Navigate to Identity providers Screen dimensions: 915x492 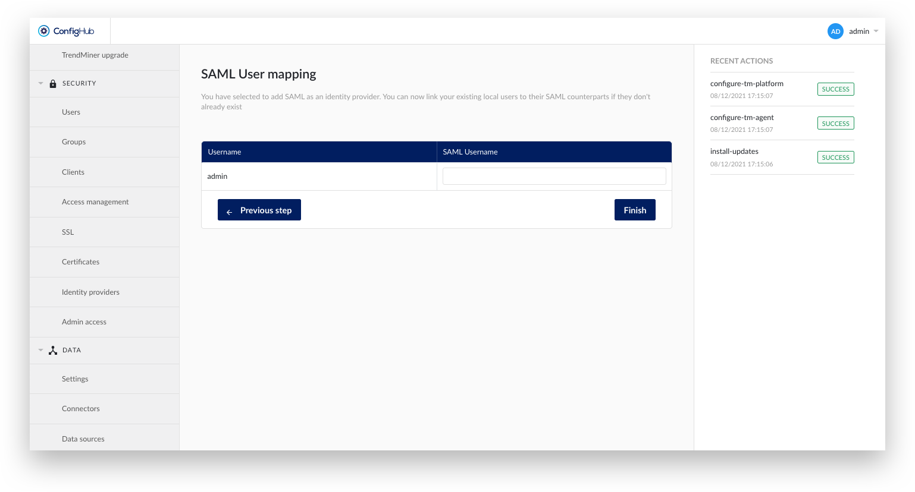tap(90, 292)
